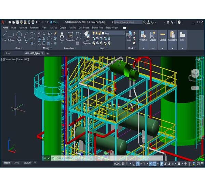Viewport: 205px width, 181px height.
Task: Open the Xrefs layer dropdown list
Action: click(x=124, y=33)
